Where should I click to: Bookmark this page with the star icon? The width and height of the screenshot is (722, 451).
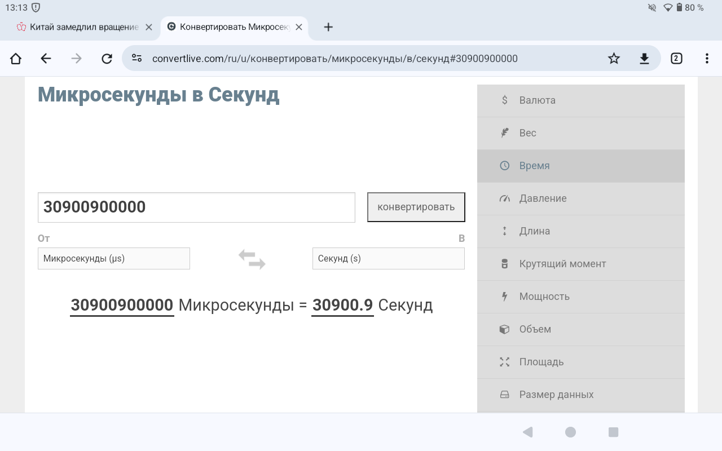click(614, 59)
